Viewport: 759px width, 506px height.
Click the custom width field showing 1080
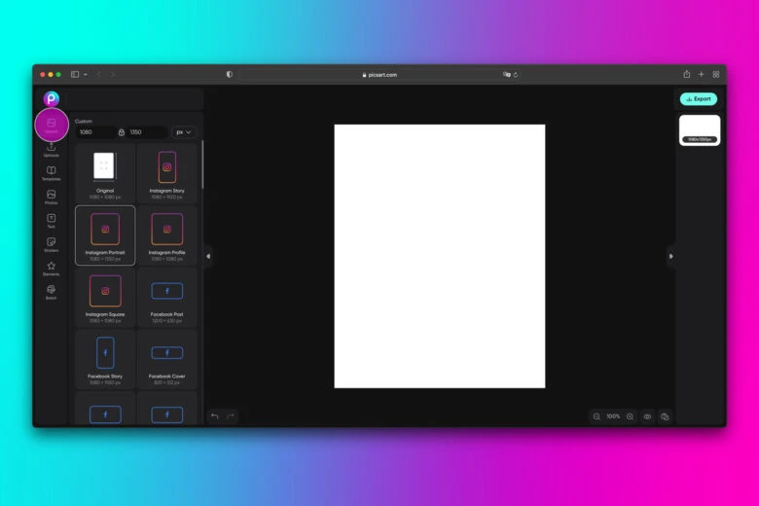click(x=94, y=132)
